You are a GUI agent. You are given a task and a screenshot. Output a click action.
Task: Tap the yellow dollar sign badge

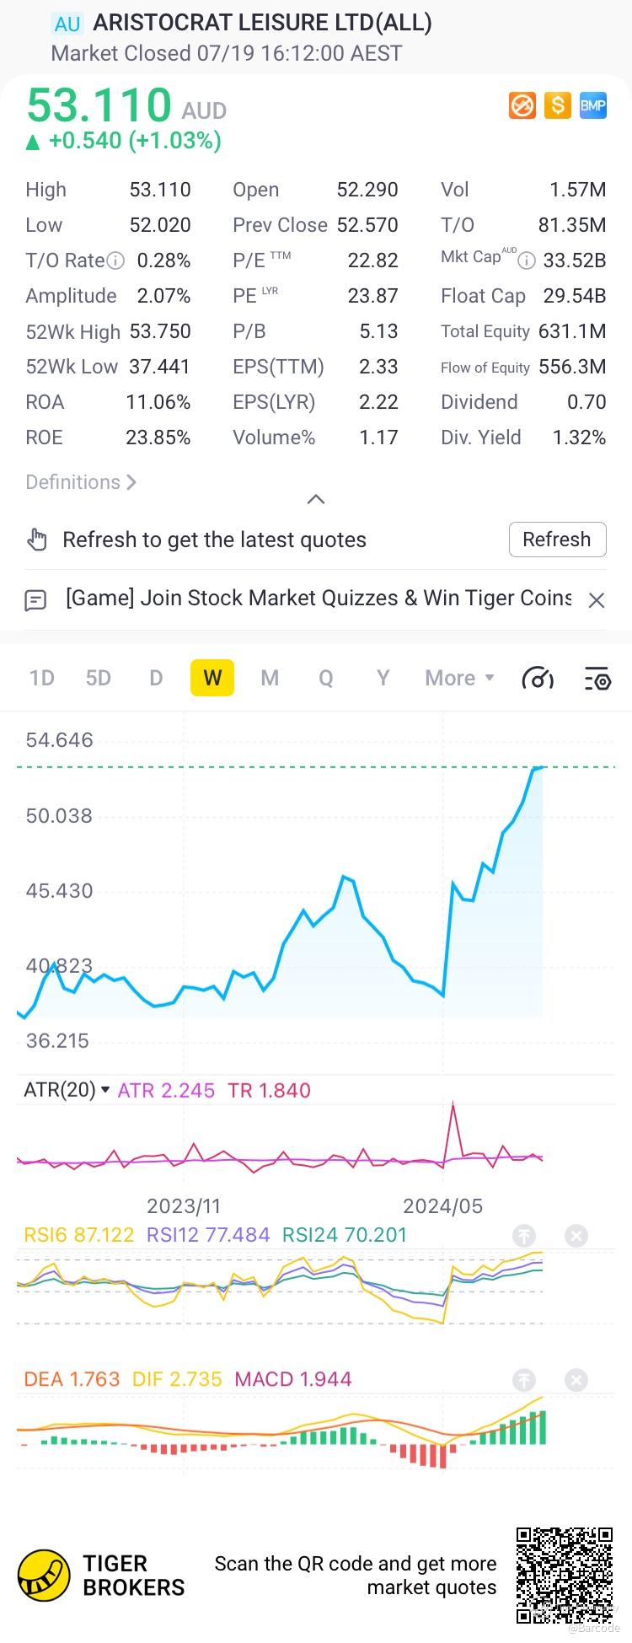pos(557,105)
